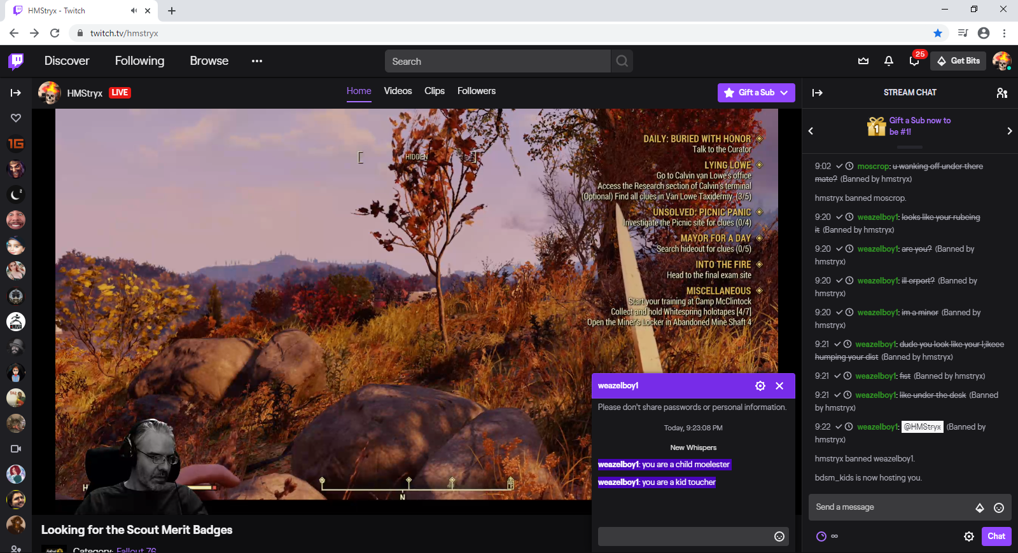Click the Gift a Sub now banner

tap(910, 126)
